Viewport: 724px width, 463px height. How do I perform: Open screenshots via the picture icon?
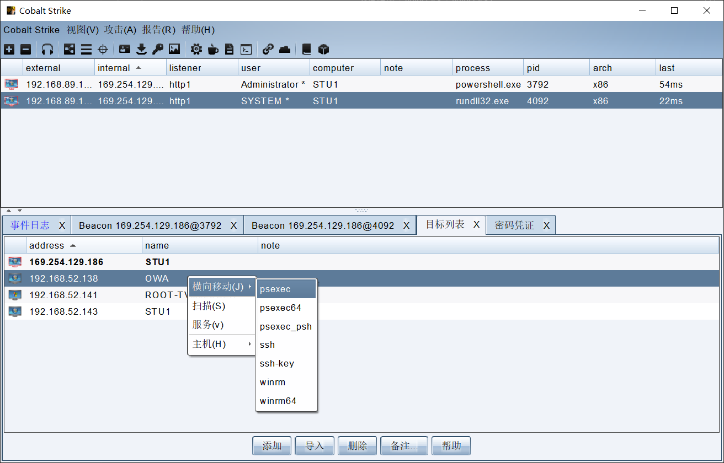click(174, 50)
